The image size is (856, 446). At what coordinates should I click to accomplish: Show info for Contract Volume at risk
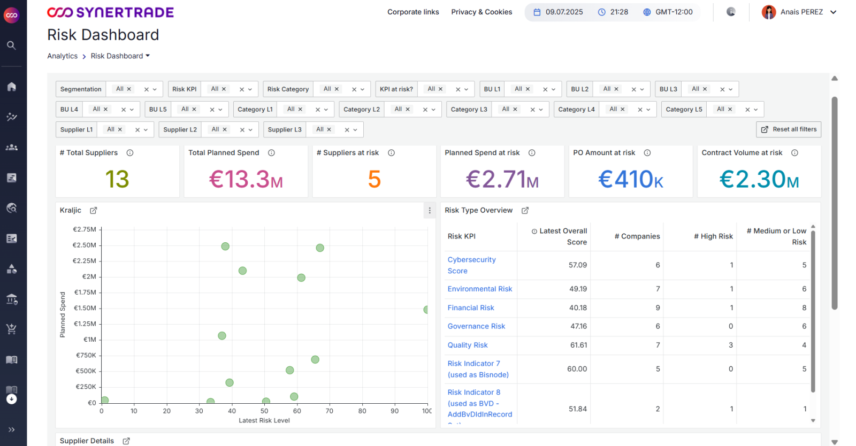pyautogui.click(x=794, y=153)
